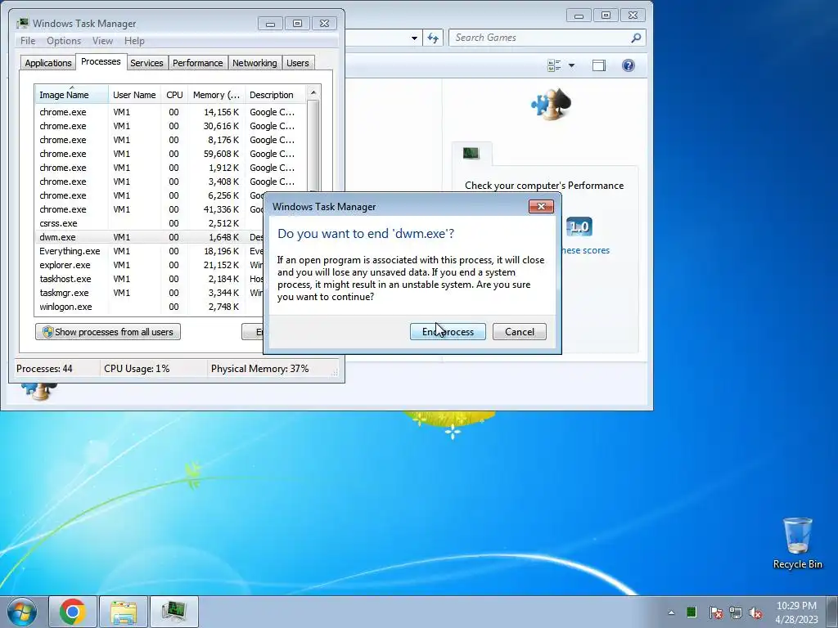Open the File menu in Task Manager

28,41
